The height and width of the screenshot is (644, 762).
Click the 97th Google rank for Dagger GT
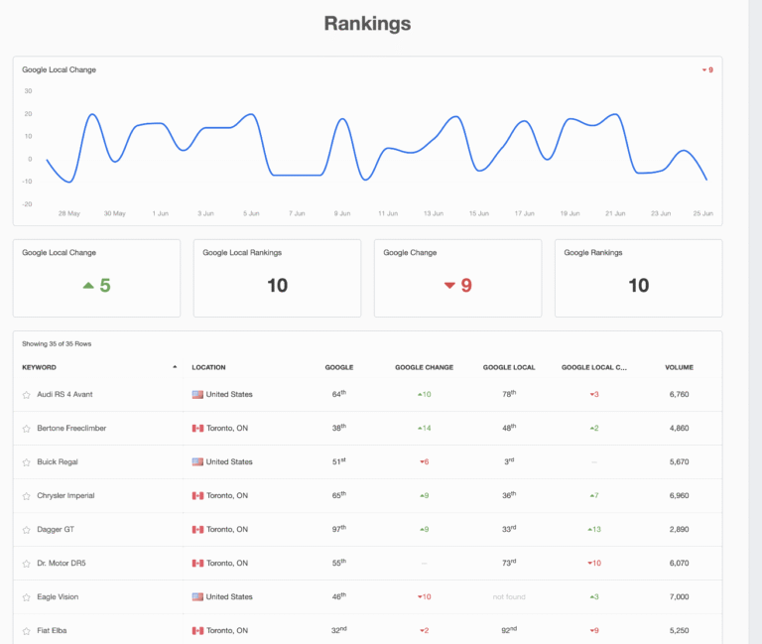tap(339, 529)
